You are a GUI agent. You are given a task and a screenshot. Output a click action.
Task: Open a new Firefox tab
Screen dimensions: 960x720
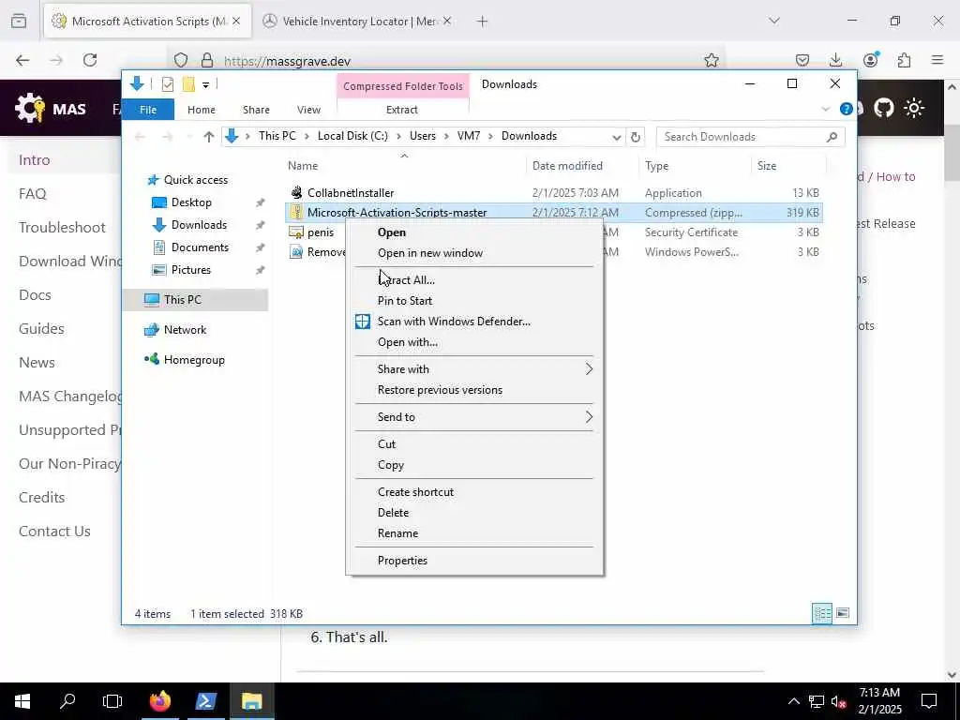pyautogui.click(x=482, y=22)
